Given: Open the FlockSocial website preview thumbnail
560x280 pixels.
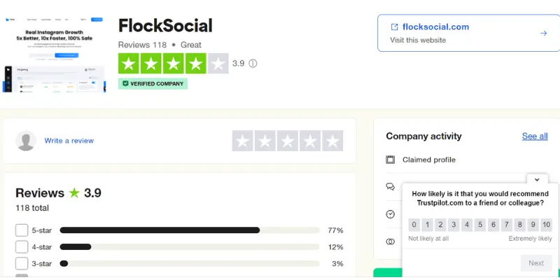Looking at the screenshot, I should (55, 54).
